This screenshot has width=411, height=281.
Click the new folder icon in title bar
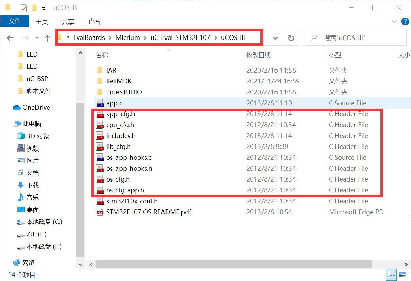point(34,7)
